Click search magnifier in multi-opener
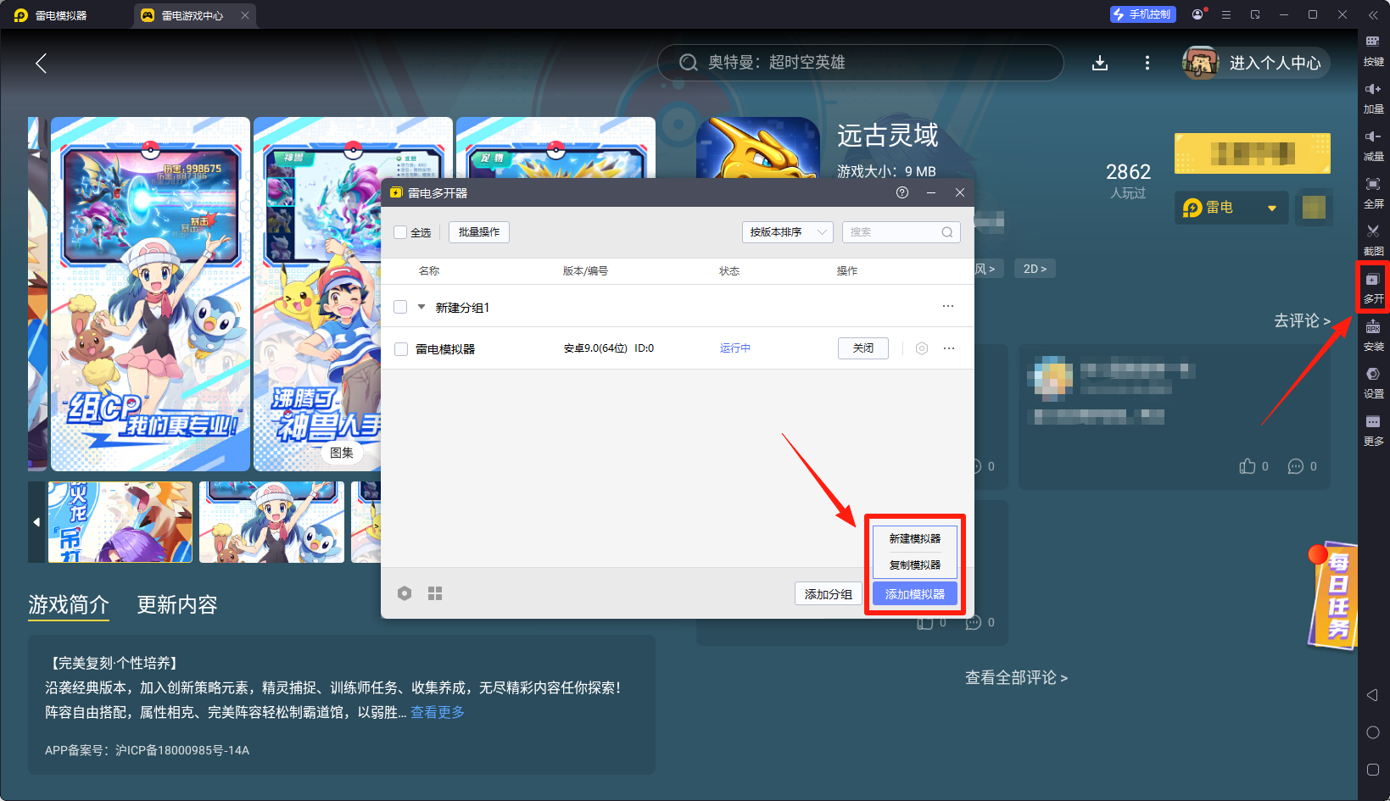Viewport: 1390px width, 801px height. (947, 232)
